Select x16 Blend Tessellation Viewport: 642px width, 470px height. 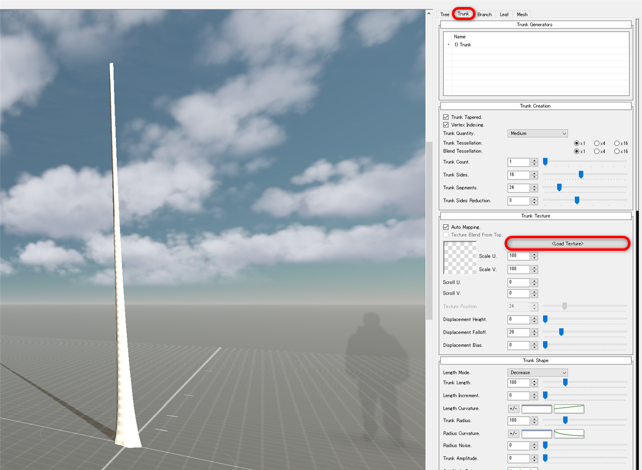click(616, 151)
